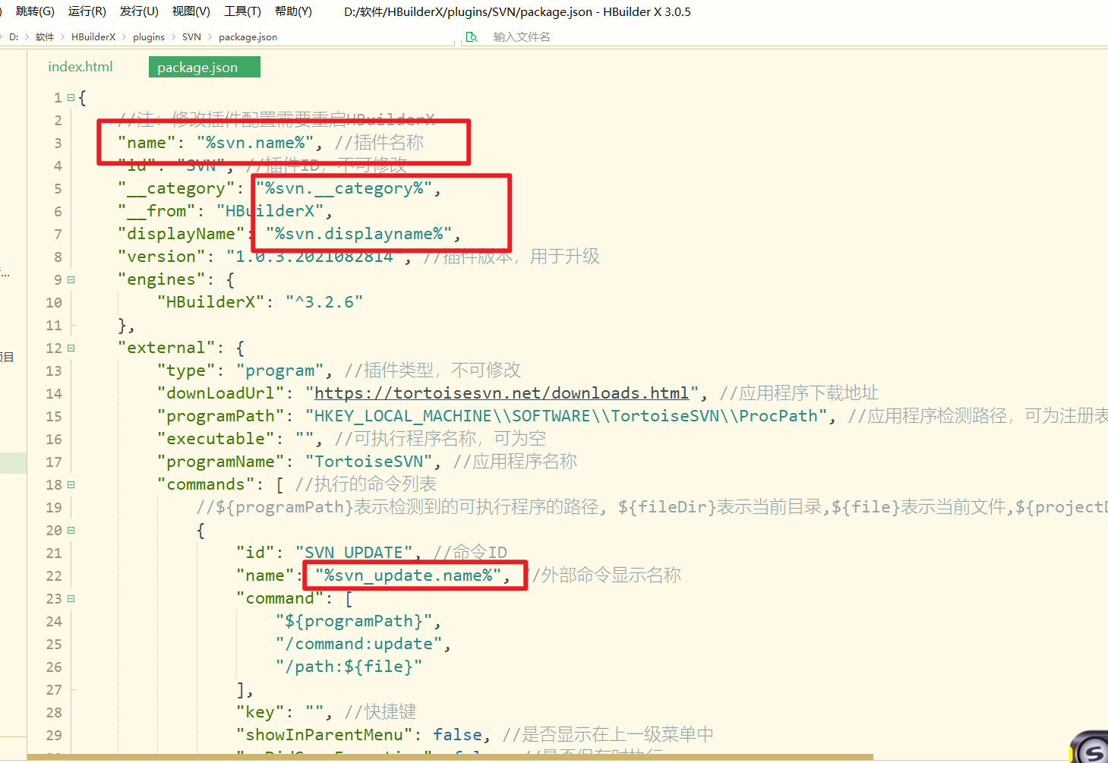Viewport: 1108px width, 763px height.
Task: Collapse the "engines" block on line 9
Action: coord(71,280)
